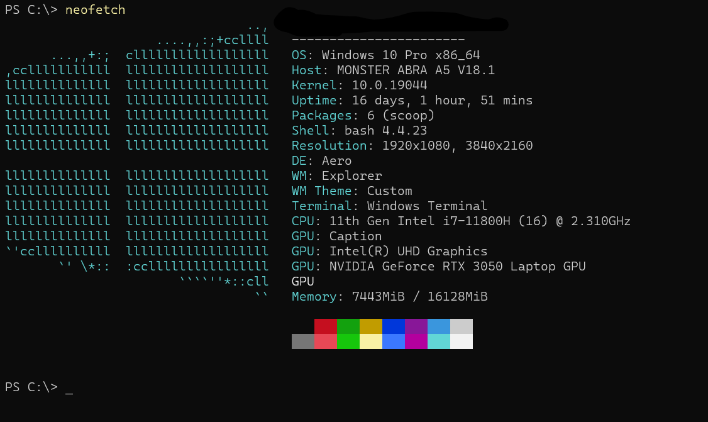Select the 'OS: Windows 10 Pro x86_64' line
This screenshot has height=422, width=708.
[x=385, y=55]
